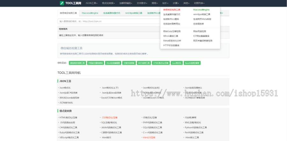This screenshot has height=141, width=287.
Task: Open the C++代码格式化工具 link
Action: click(x=153, y=132)
